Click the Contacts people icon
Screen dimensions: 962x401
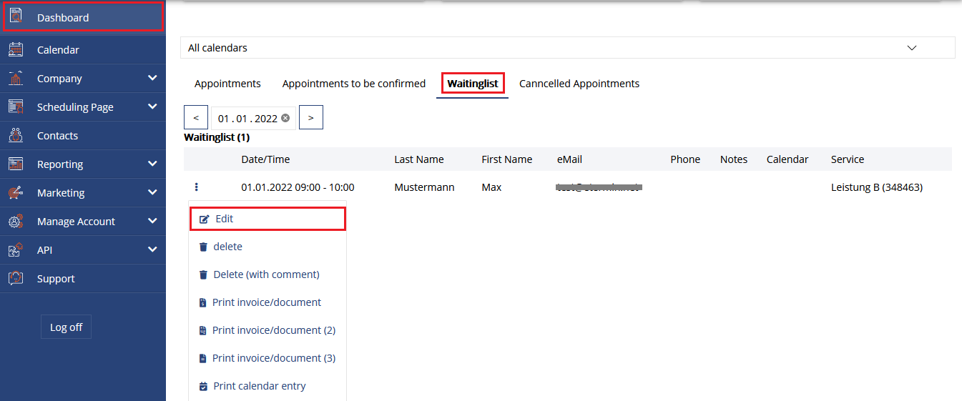[x=16, y=135]
